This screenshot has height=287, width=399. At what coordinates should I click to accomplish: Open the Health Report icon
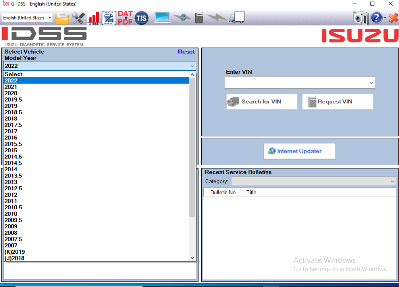[x=109, y=18]
